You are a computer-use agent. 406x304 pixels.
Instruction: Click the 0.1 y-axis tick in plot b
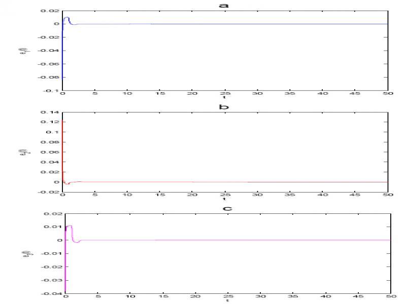click(55, 132)
